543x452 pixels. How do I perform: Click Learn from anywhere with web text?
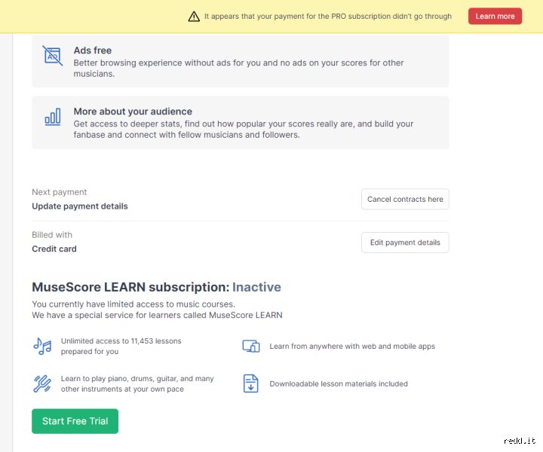(x=352, y=347)
